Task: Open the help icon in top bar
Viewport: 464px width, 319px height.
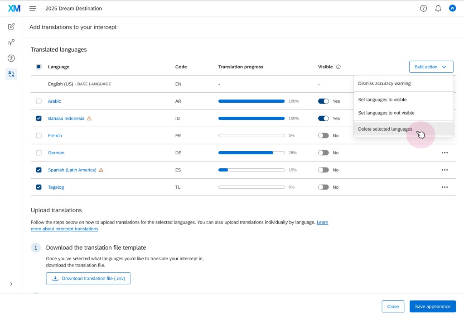Action: click(x=423, y=8)
